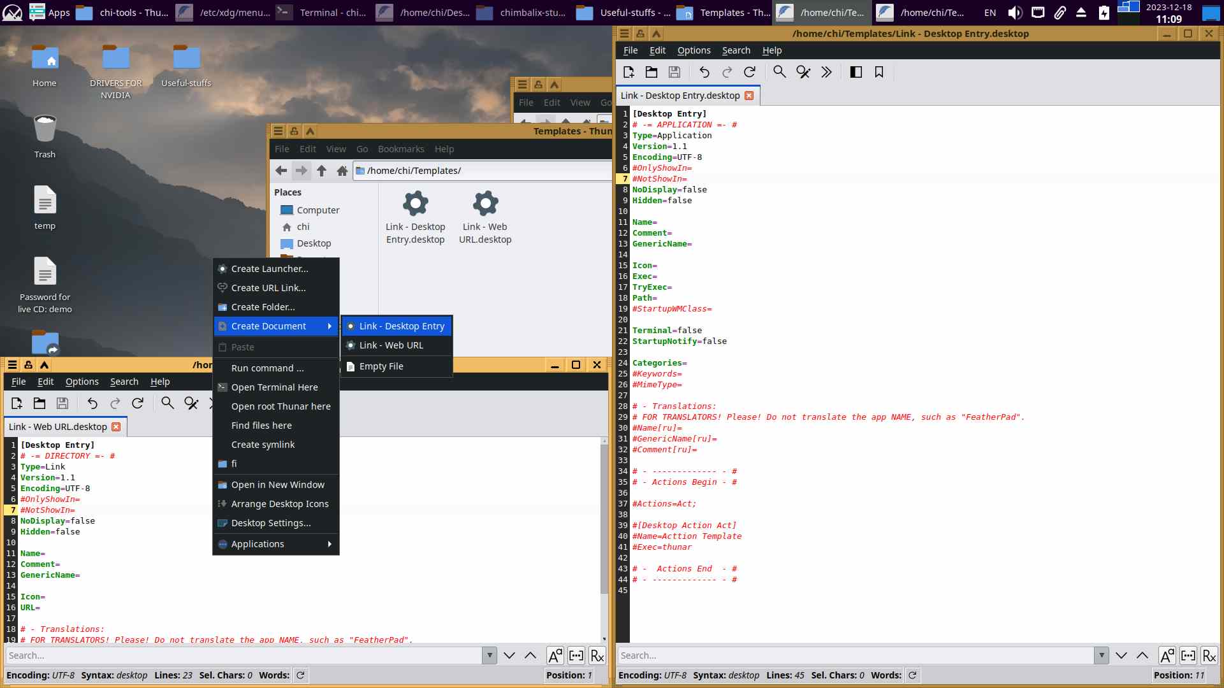Click word count refresh button in right status bar

tap(912, 675)
